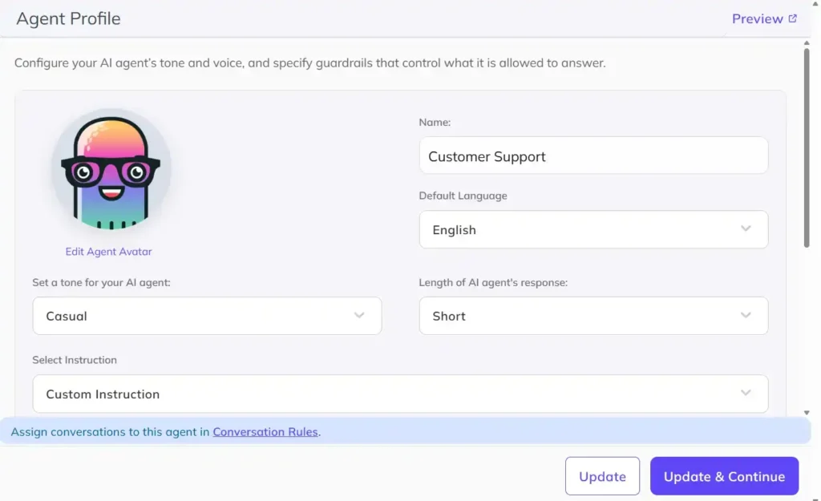Click the agent avatar image
The height and width of the screenshot is (501, 821).
pos(111,169)
